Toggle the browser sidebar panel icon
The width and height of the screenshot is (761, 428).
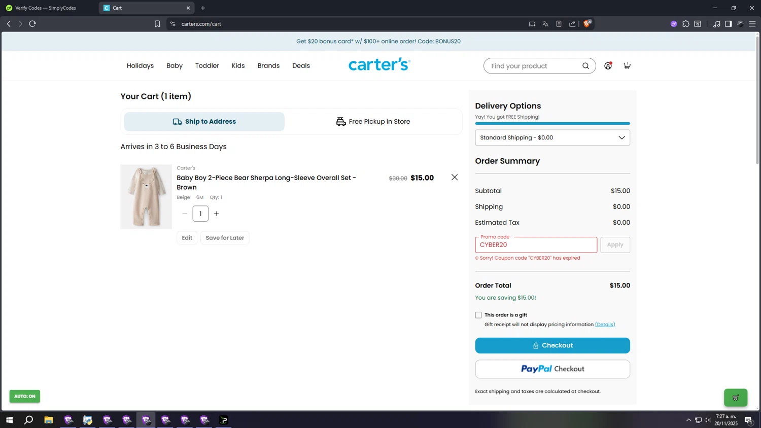(x=729, y=24)
